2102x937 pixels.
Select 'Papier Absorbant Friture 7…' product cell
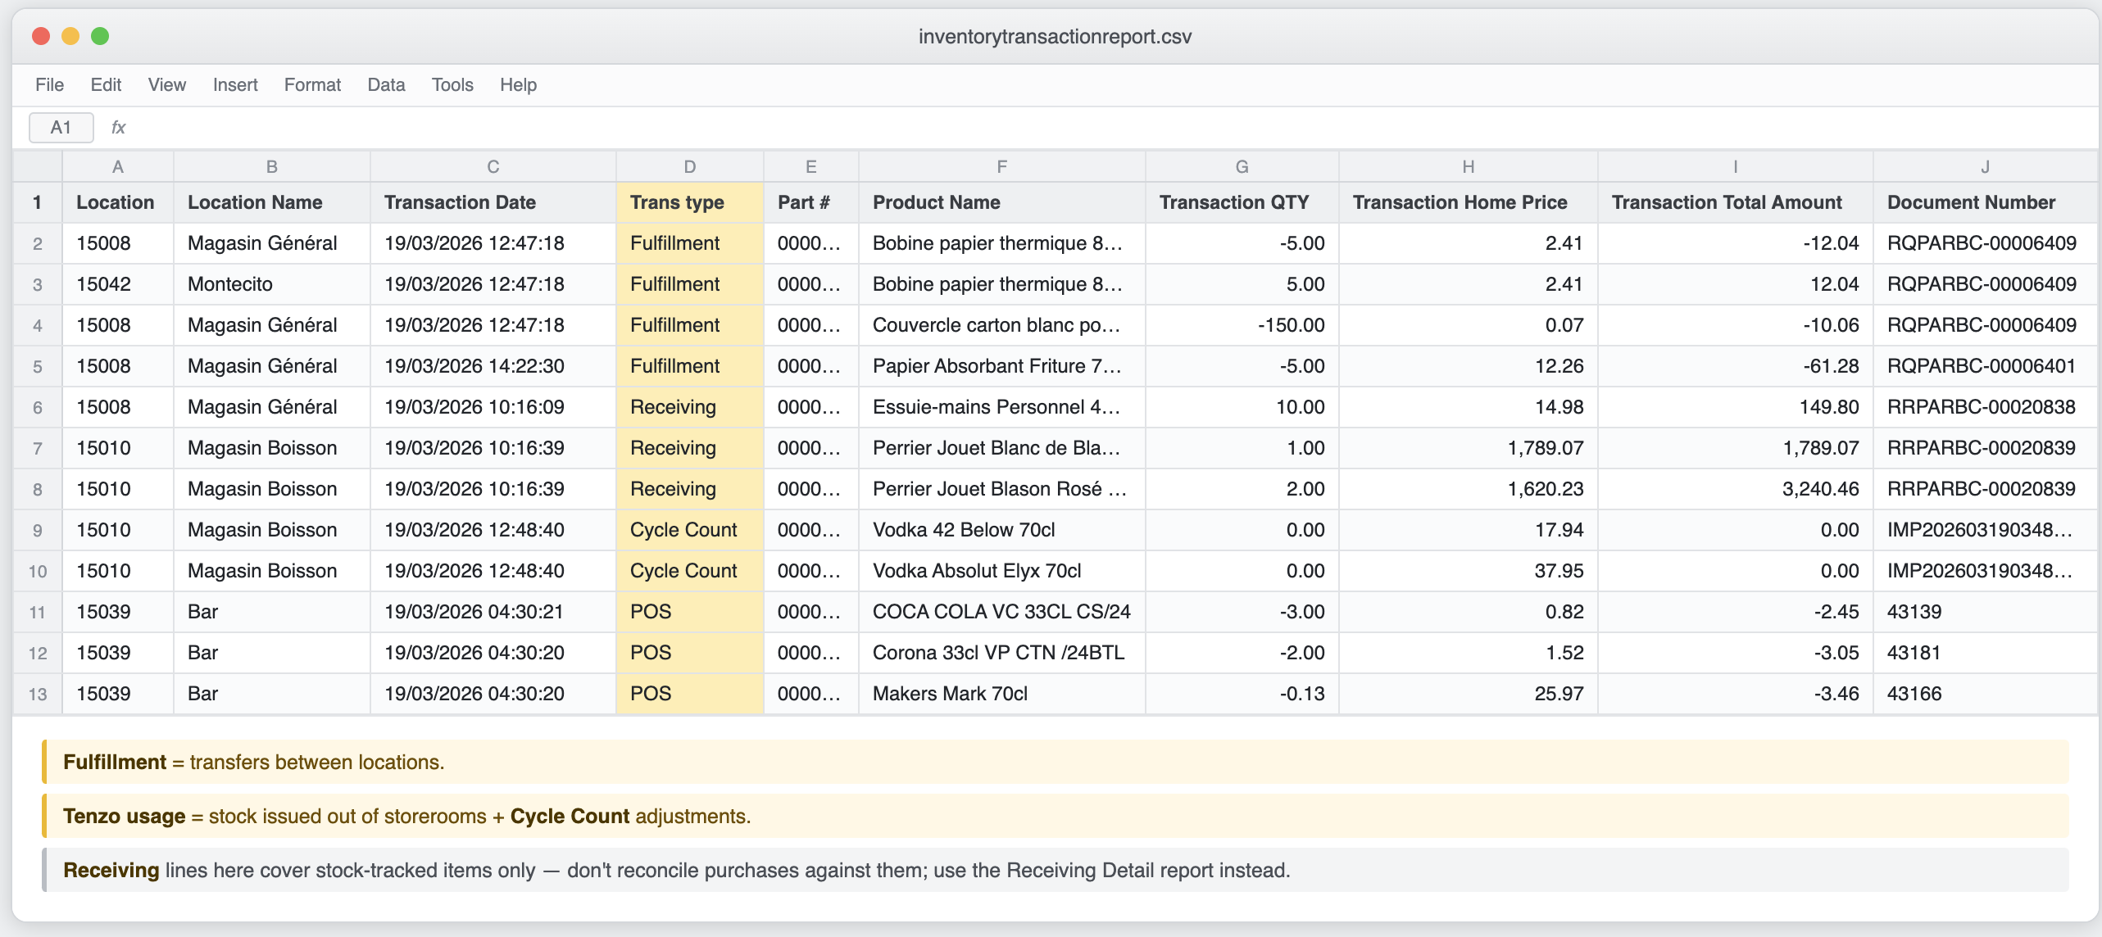1002,366
